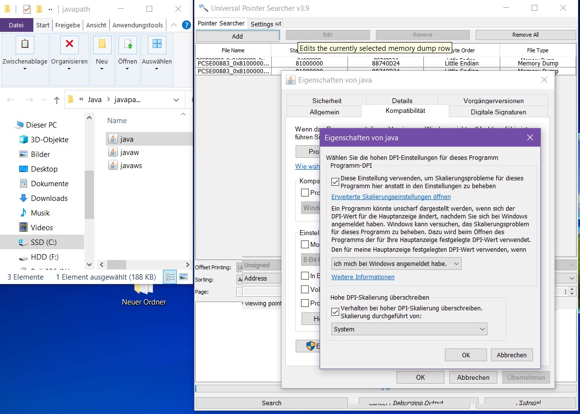The width and height of the screenshot is (580, 414).
Task: Toggle compatibility mode checkbox under Kompa group
Action: 305,193
